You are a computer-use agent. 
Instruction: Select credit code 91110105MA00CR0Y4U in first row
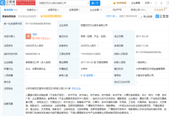coord(38,24)
